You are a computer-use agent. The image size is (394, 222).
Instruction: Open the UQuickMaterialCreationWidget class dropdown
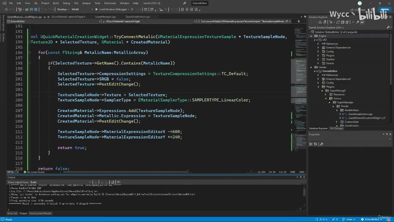pos(149,21)
